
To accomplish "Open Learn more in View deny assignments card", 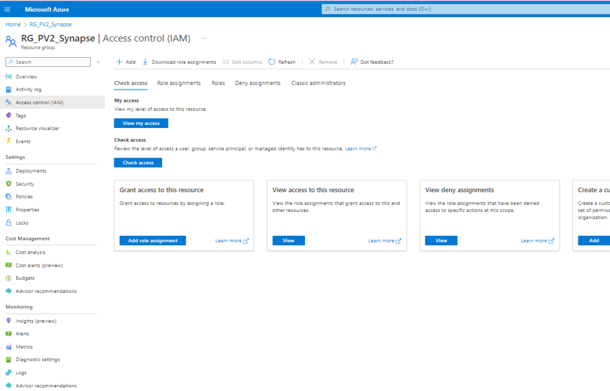I will coord(538,240).
